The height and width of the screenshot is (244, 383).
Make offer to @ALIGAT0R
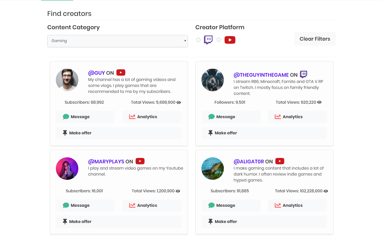[x=264, y=222]
